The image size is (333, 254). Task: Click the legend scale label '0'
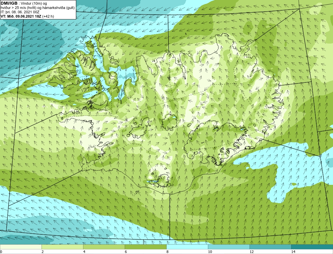[1, 252]
